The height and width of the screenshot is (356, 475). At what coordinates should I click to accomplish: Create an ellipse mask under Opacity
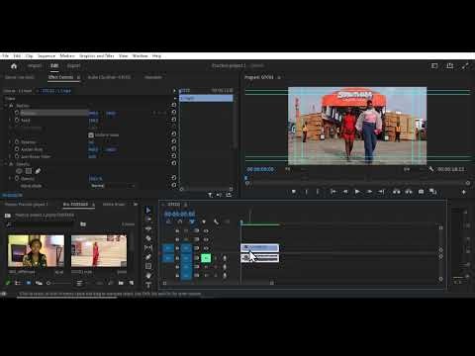click(x=19, y=171)
